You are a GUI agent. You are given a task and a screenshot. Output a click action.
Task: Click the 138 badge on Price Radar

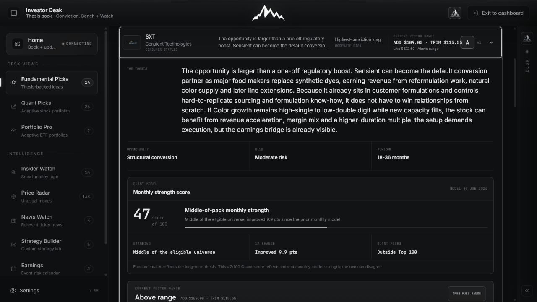click(86, 197)
